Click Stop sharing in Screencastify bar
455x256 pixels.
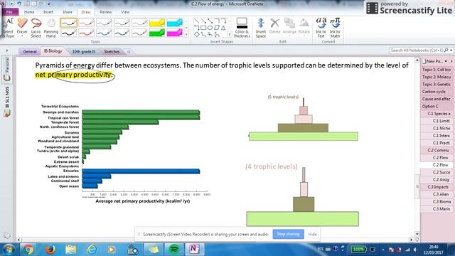288,234
